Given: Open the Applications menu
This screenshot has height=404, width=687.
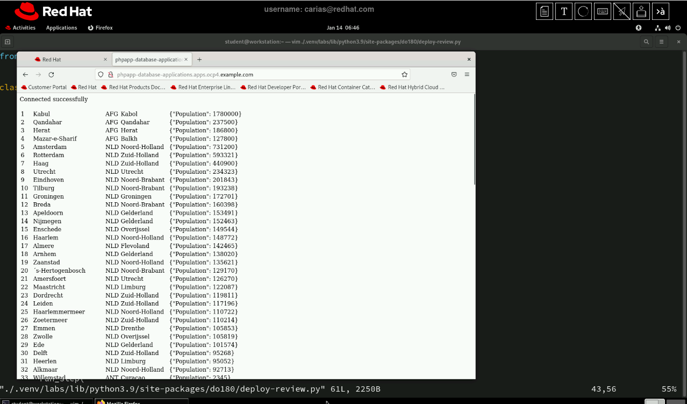Looking at the screenshot, I should click(61, 28).
